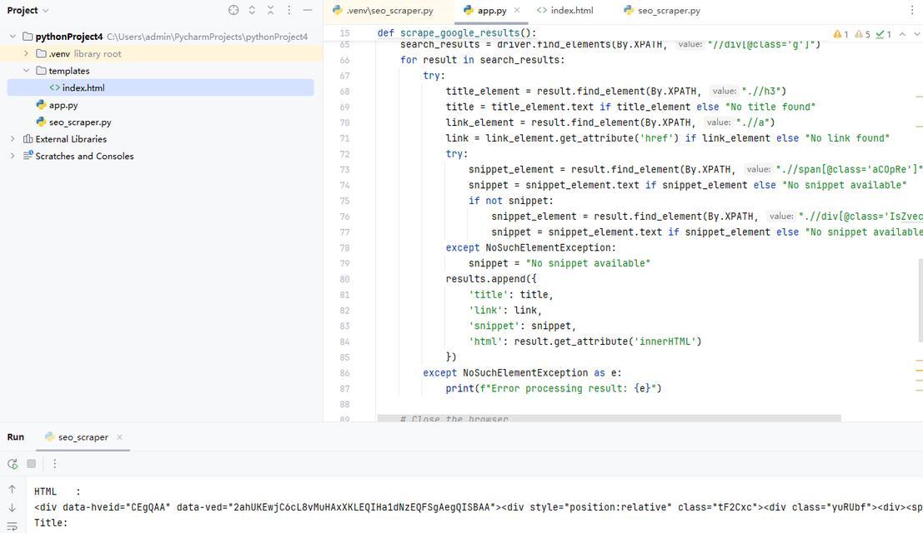The height and width of the screenshot is (533, 923).
Task: Click the print Error processing result line
Action: coord(554,388)
